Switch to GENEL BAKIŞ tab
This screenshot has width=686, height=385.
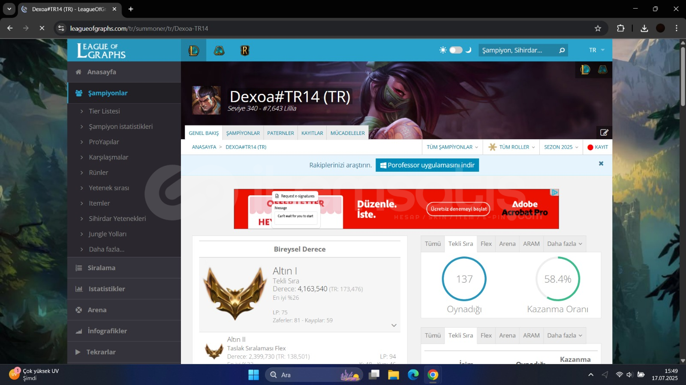[204, 133]
